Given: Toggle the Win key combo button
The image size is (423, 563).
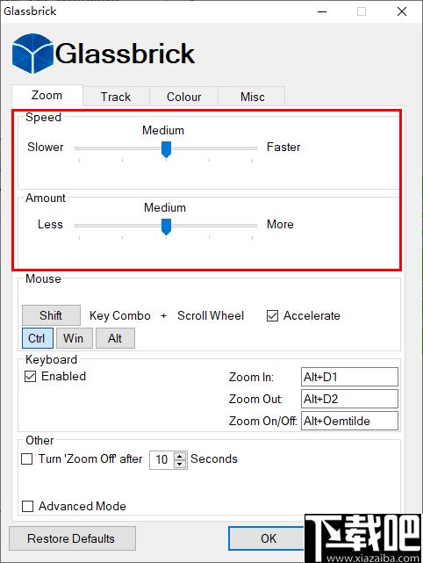Looking at the screenshot, I should [75, 338].
